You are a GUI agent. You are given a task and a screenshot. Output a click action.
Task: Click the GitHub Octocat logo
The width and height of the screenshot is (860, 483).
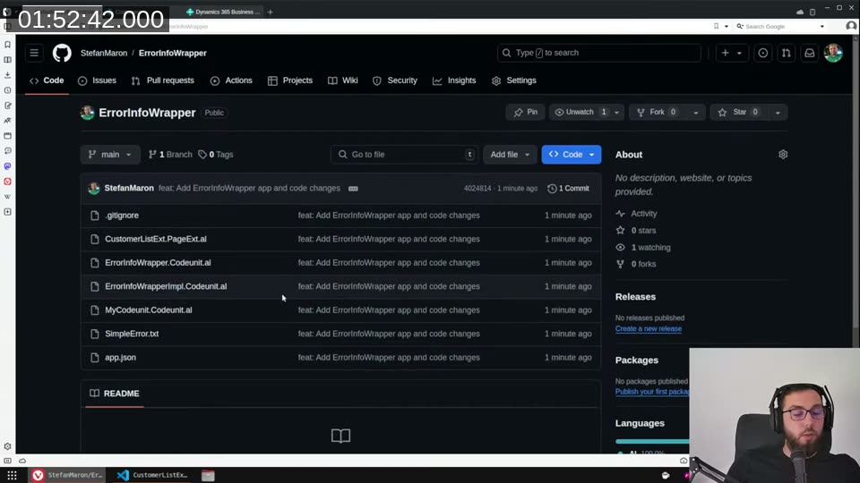(62, 53)
